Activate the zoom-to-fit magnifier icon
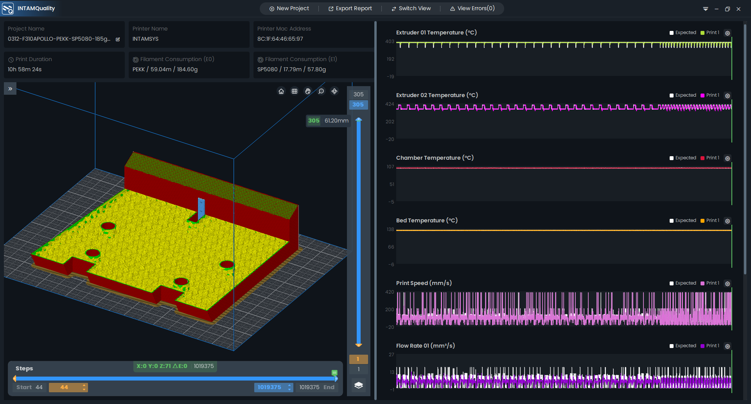This screenshot has width=751, height=404. click(x=321, y=91)
